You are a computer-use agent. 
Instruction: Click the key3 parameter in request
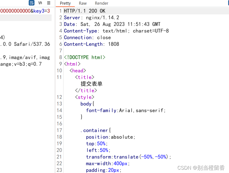[39, 11]
